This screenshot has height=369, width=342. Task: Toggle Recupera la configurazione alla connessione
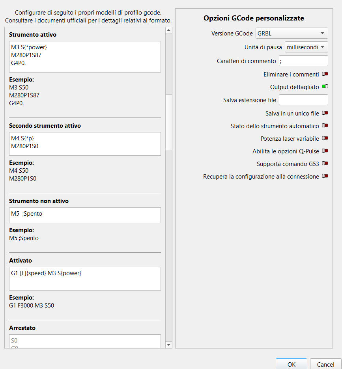pyautogui.click(x=325, y=176)
